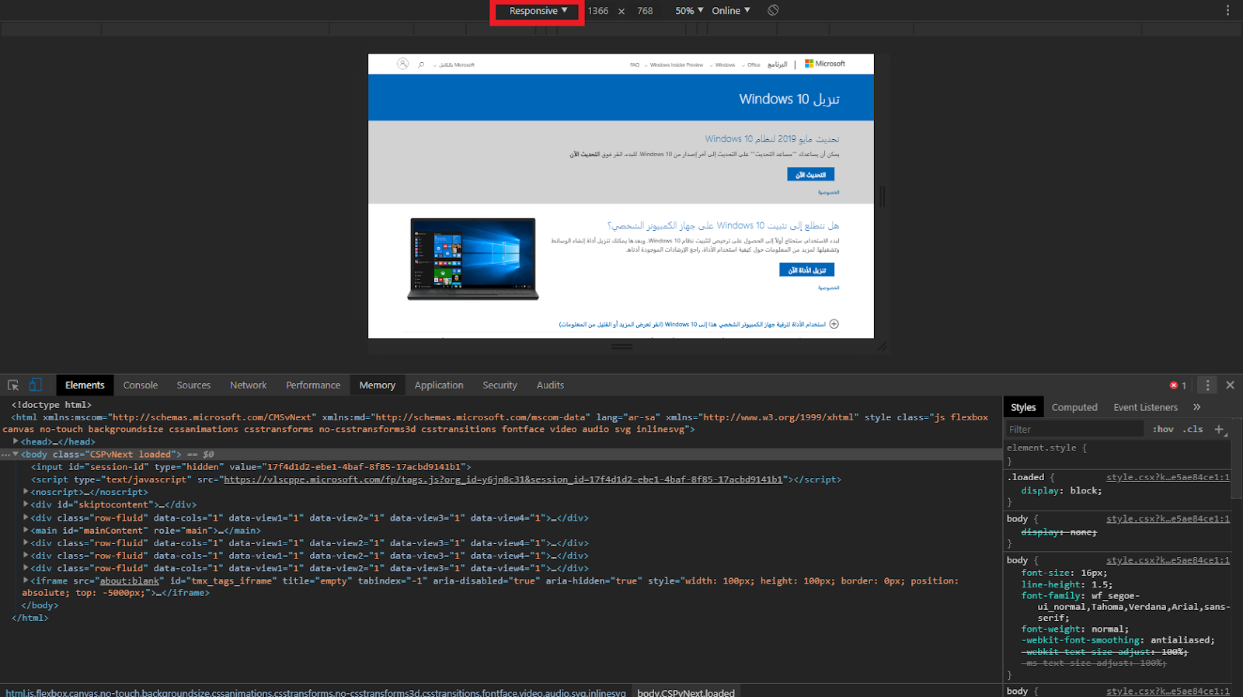Activate the inspect element picker icon

pyautogui.click(x=13, y=385)
